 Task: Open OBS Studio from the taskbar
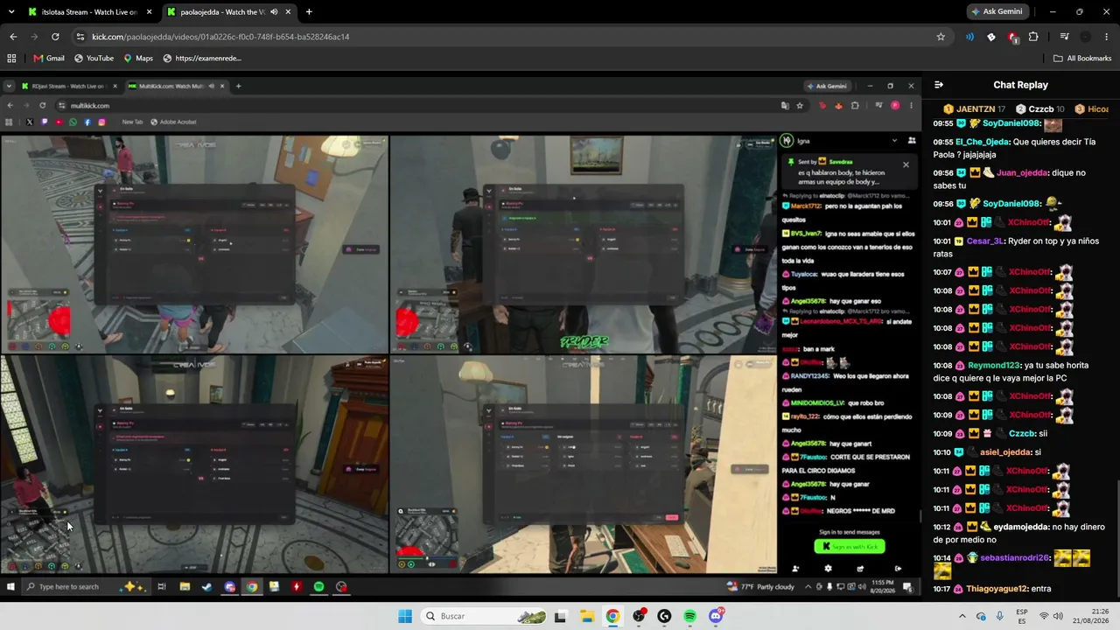[640, 616]
